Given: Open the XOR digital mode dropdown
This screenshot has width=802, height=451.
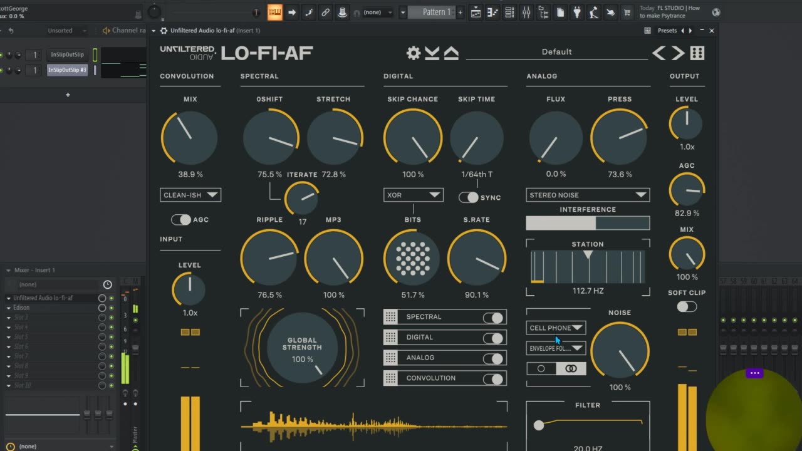Looking at the screenshot, I should click(414, 195).
